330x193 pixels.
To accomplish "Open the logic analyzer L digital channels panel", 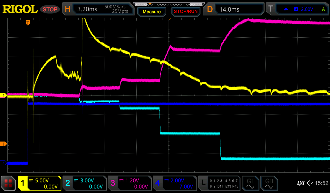I will 219,183.
